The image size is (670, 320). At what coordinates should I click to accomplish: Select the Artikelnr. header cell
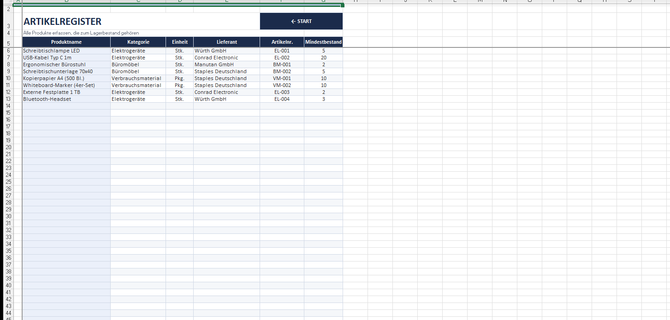pyautogui.click(x=282, y=42)
